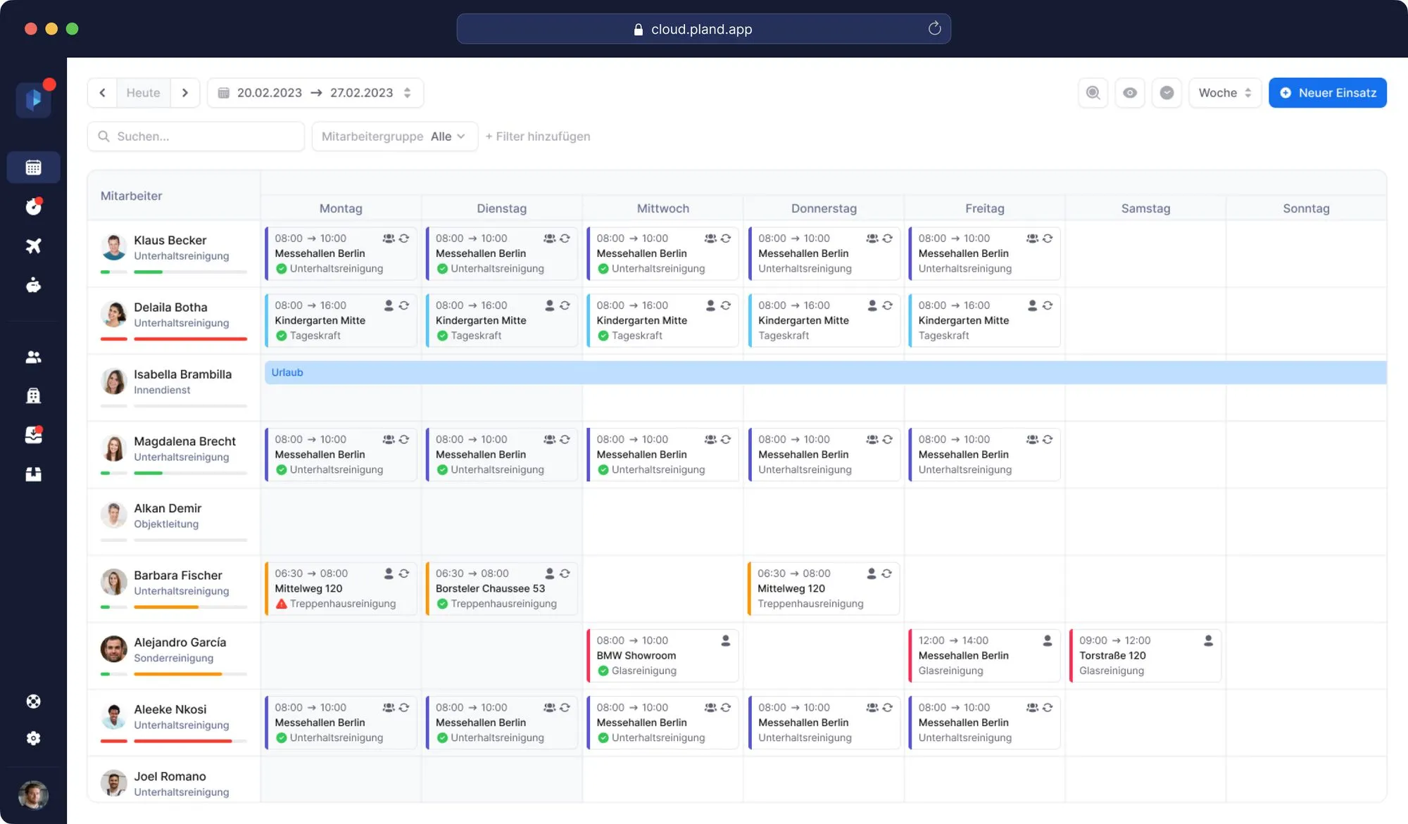Open the airplane absences sidebar icon

coord(33,246)
